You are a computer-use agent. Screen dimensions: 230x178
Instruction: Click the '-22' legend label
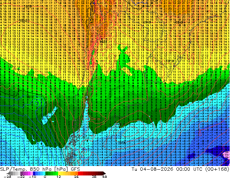pos(21,177)
